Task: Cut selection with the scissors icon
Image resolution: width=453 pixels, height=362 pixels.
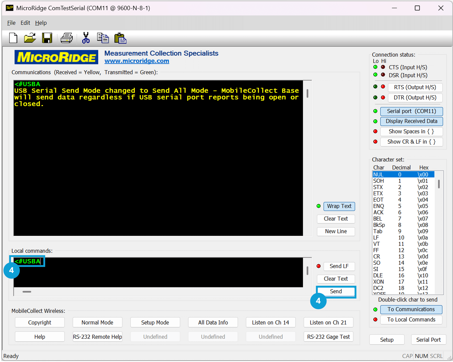Action: [86, 38]
